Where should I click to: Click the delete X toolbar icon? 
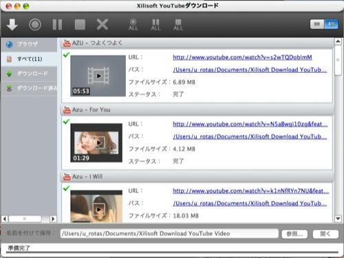click(x=103, y=25)
